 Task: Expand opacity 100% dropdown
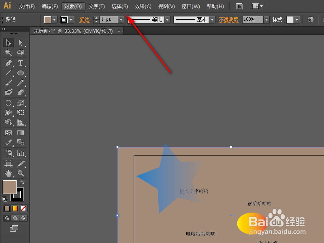[266, 19]
